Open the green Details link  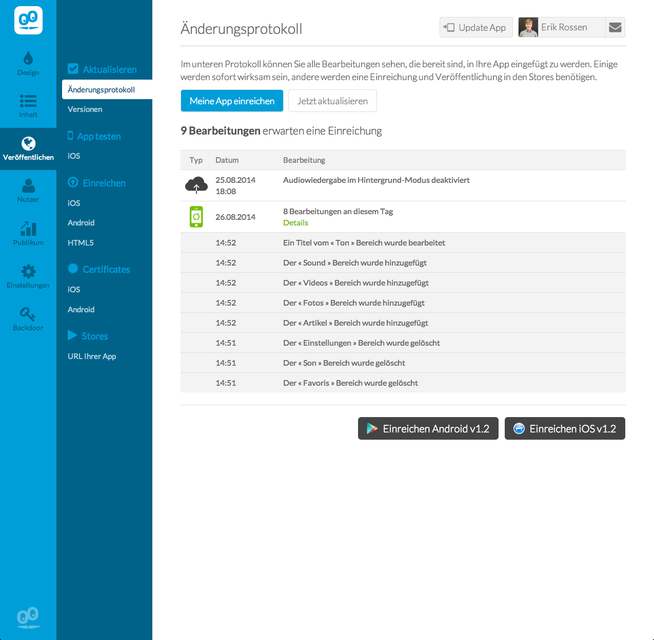click(x=295, y=223)
